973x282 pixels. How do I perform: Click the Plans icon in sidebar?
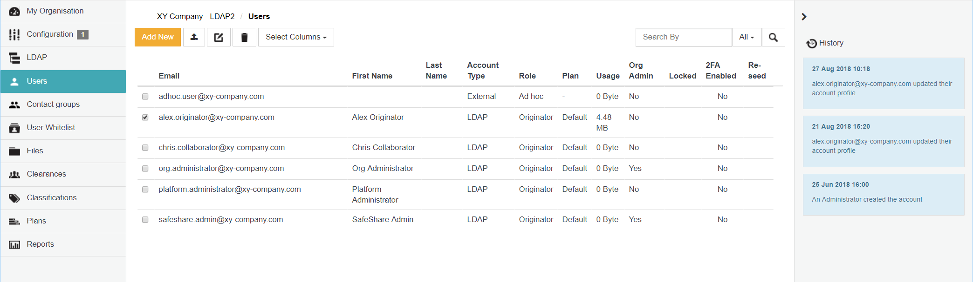[14, 221]
